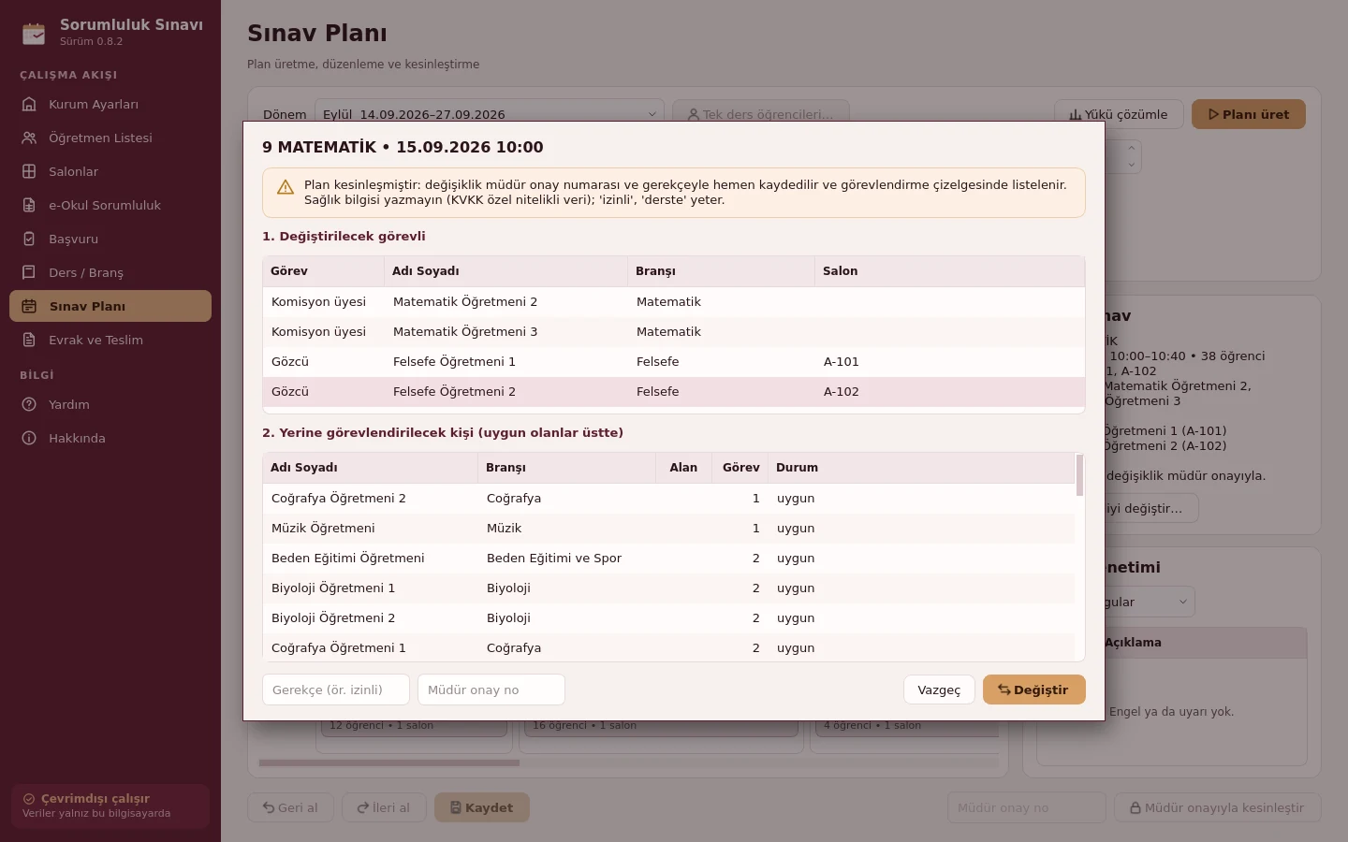Click the Planı üret button
The height and width of the screenshot is (842, 1348).
tap(1249, 114)
